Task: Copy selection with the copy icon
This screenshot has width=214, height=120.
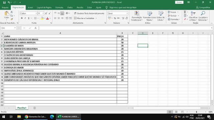Action: (12, 16)
